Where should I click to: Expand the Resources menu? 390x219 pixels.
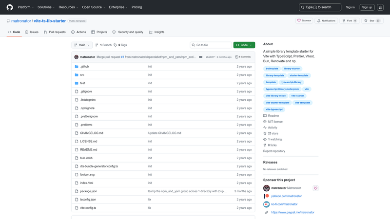[x=68, y=7]
